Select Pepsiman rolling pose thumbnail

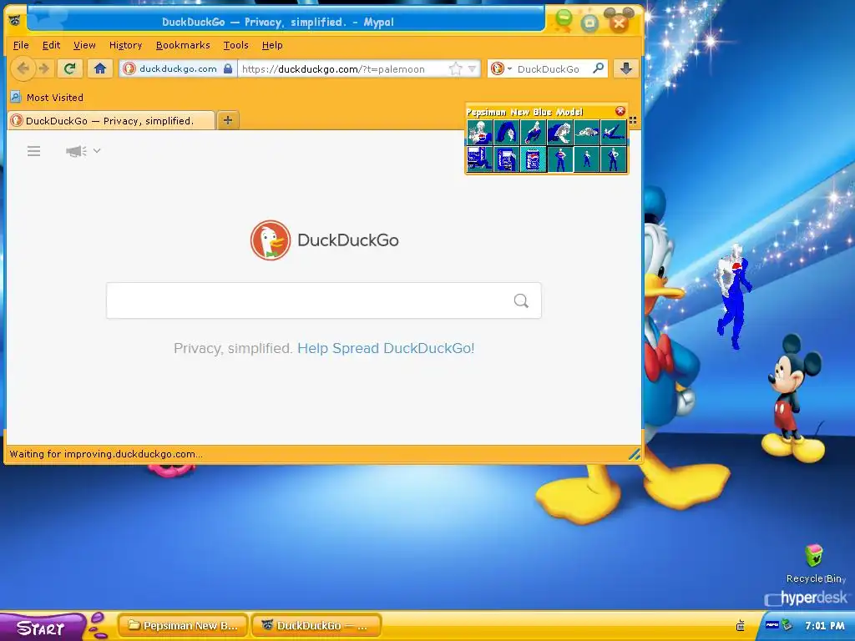[x=534, y=133]
